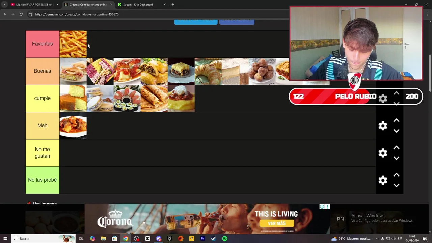Click the page vertical scrollbar
The height and width of the screenshot is (243, 432).
[430, 73]
